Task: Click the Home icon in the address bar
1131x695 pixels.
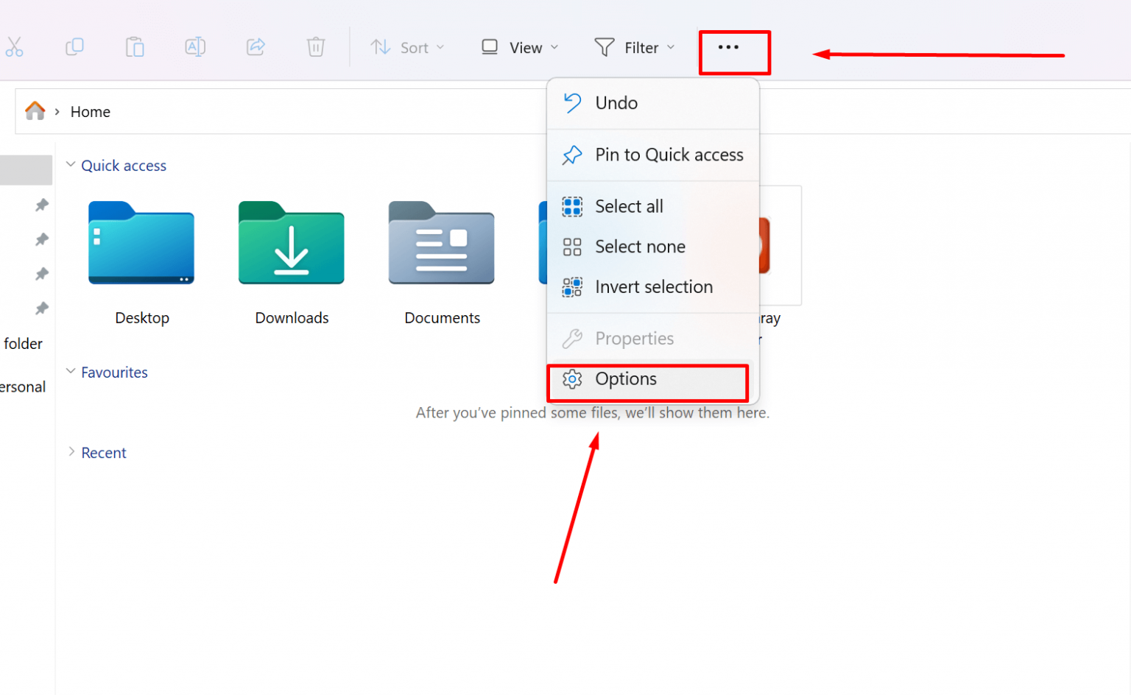Action: click(35, 110)
